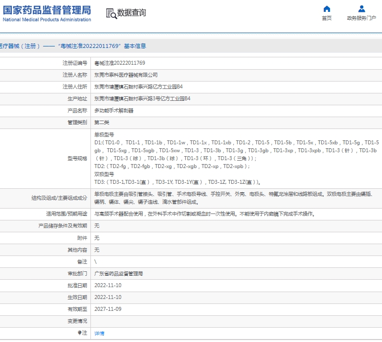Select the 批准日期 value 2022-11-10
The width and height of the screenshot is (382, 342).
pos(108,286)
